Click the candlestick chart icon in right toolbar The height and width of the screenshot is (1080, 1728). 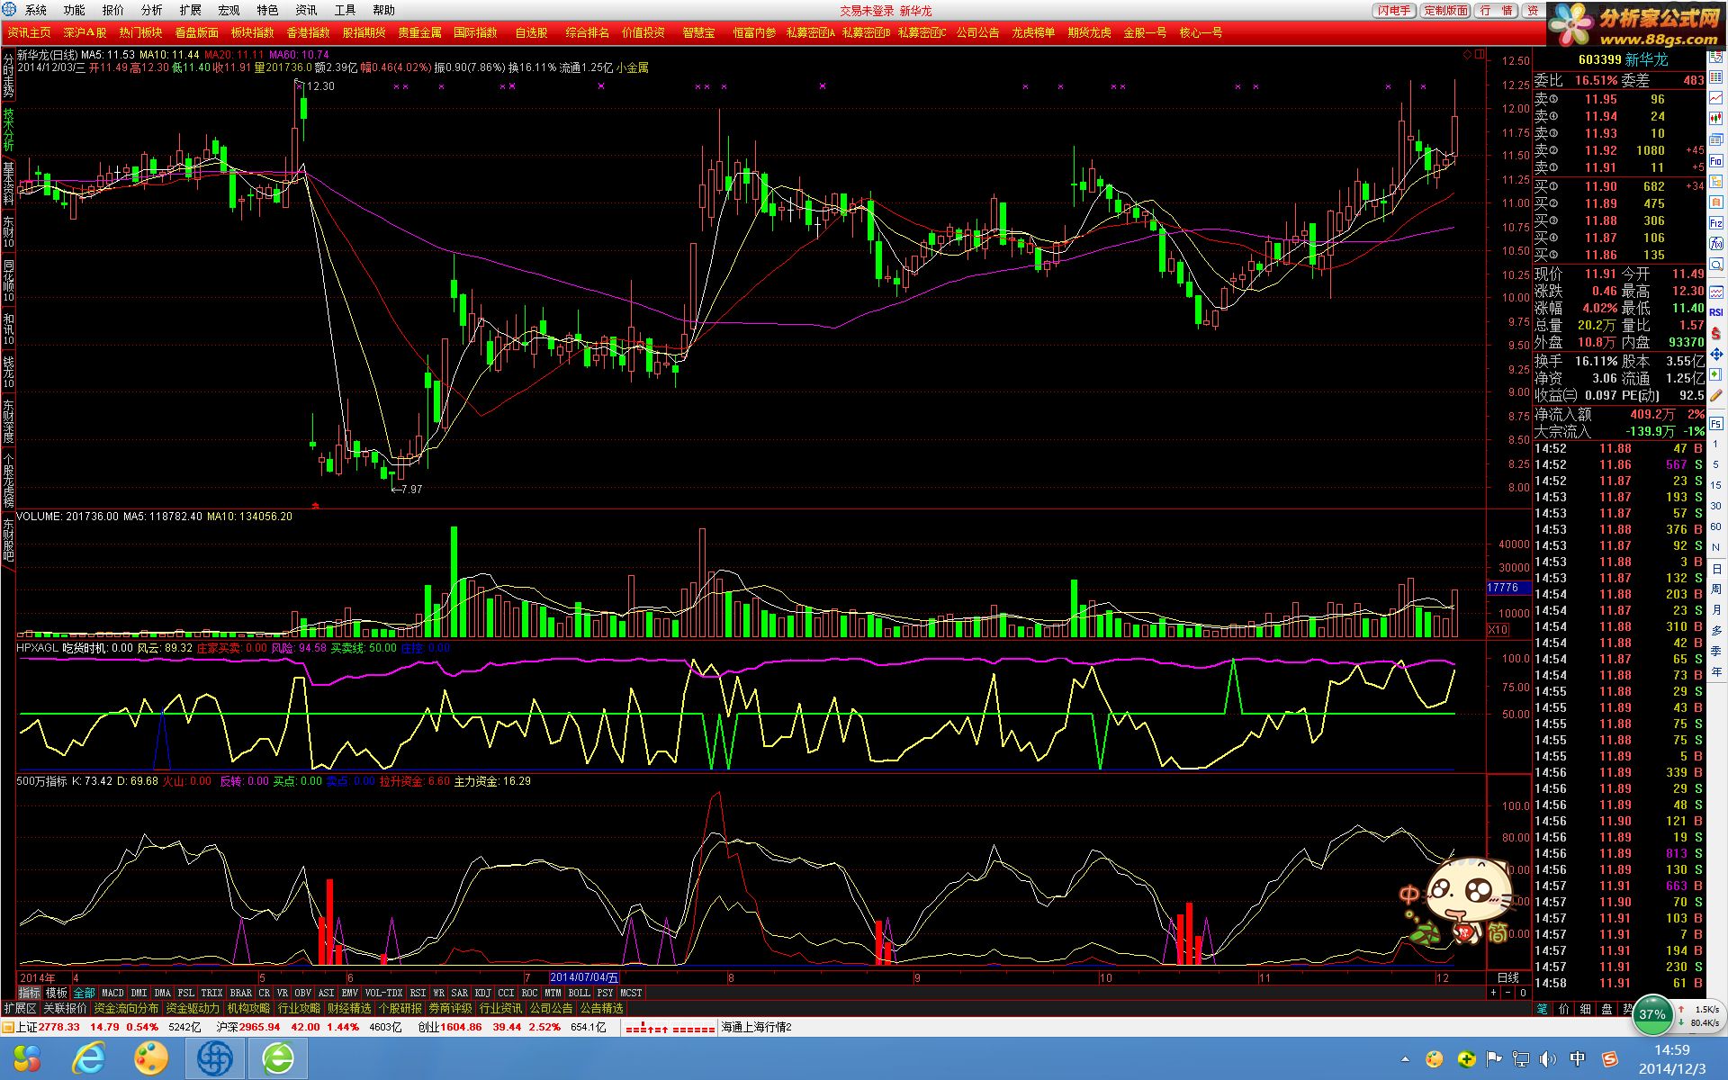pos(1715,117)
